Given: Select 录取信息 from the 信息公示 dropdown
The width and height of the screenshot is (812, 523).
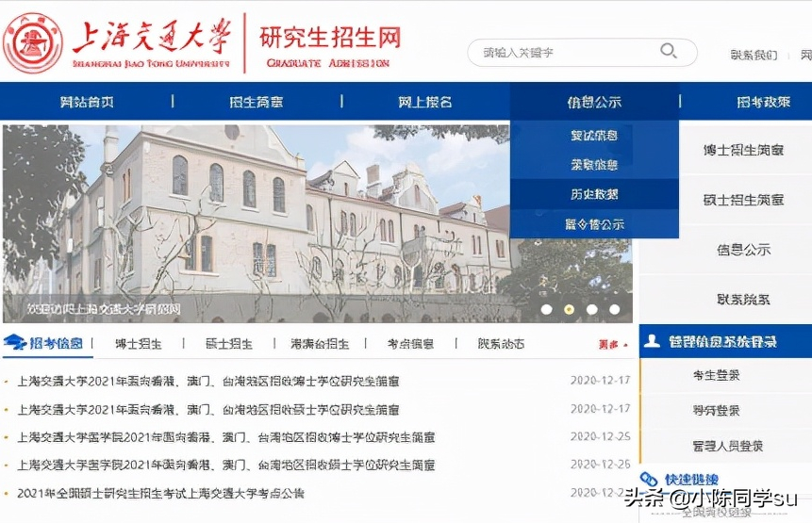Looking at the screenshot, I should 594,165.
